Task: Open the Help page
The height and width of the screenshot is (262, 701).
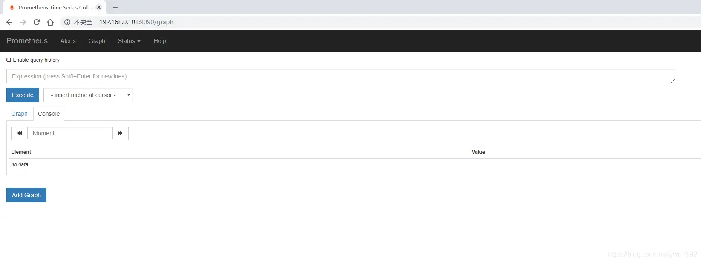Action: point(160,41)
